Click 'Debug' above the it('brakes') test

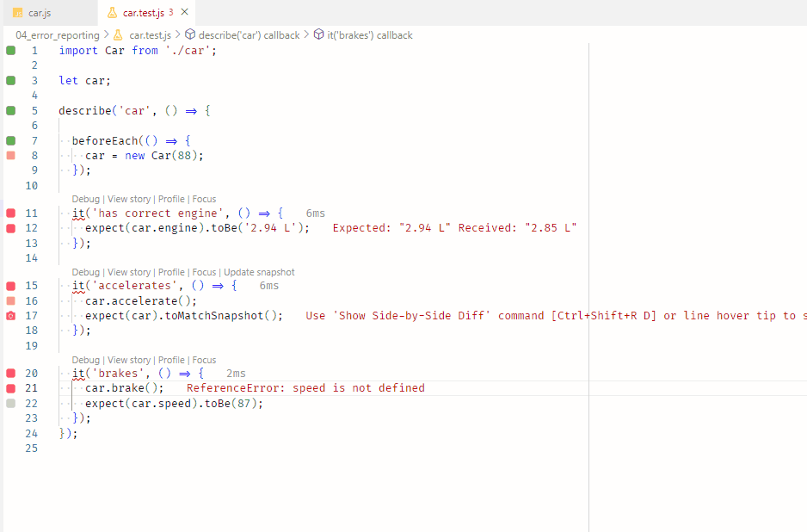click(85, 359)
